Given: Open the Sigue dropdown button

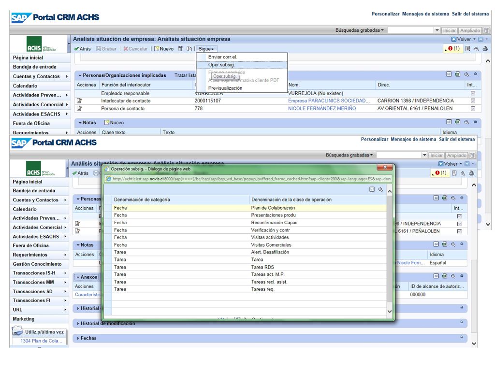Looking at the screenshot, I should (x=206, y=49).
